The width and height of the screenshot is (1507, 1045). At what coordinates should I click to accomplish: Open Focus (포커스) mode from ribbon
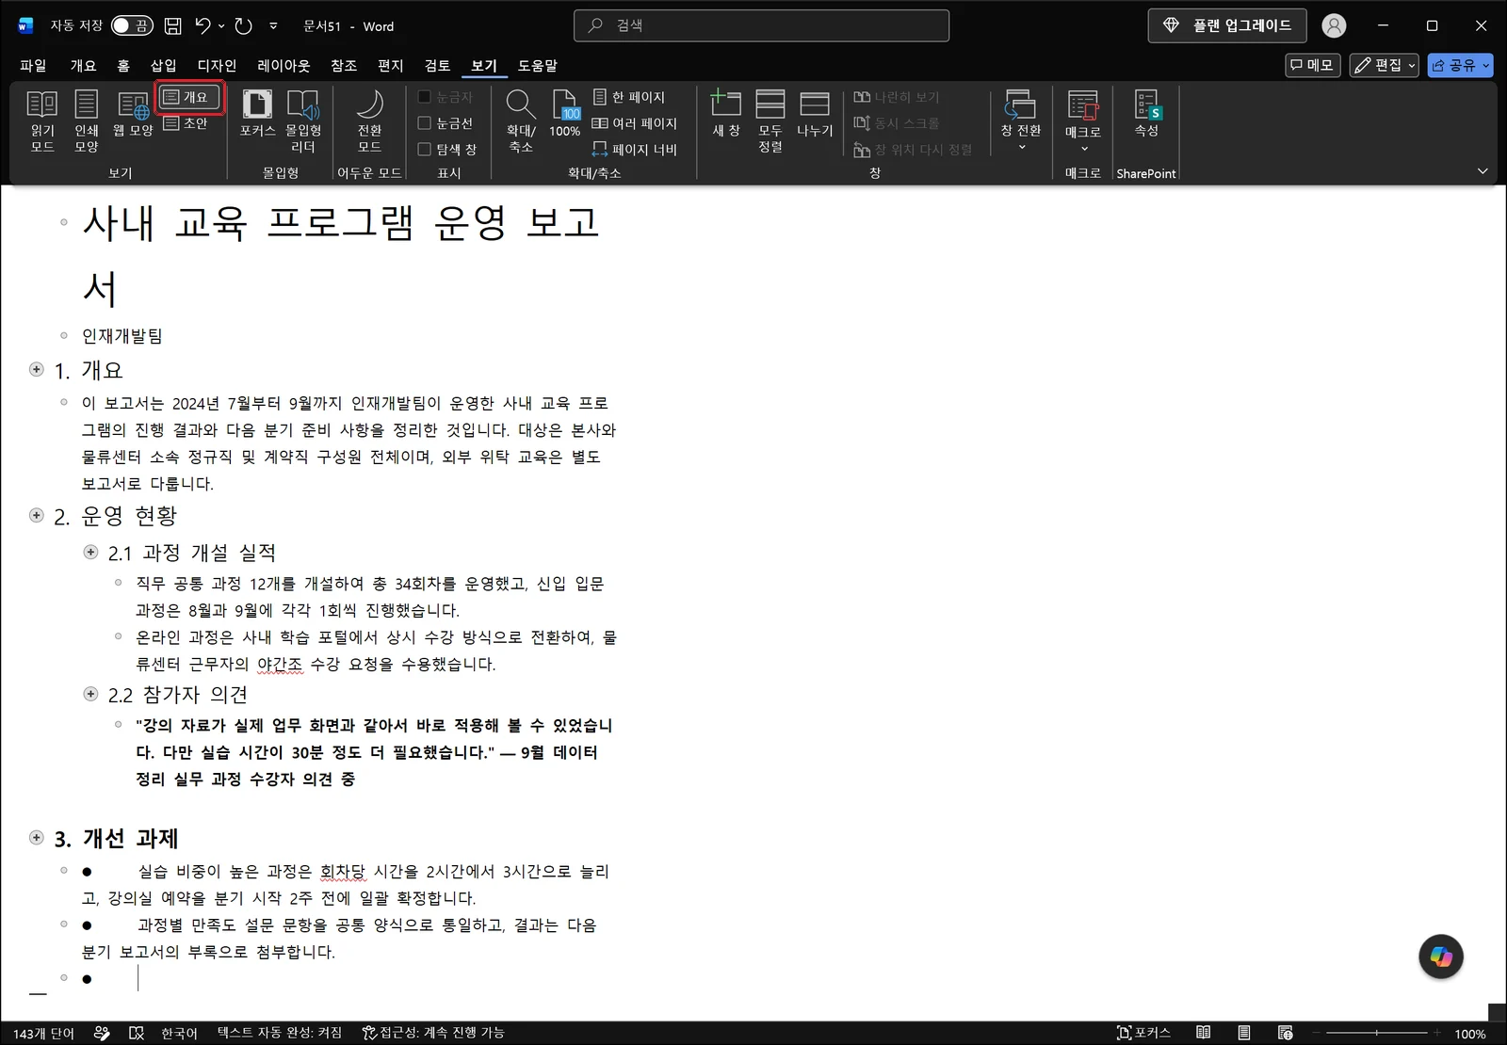pyautogui.click(x=257, y=114)
